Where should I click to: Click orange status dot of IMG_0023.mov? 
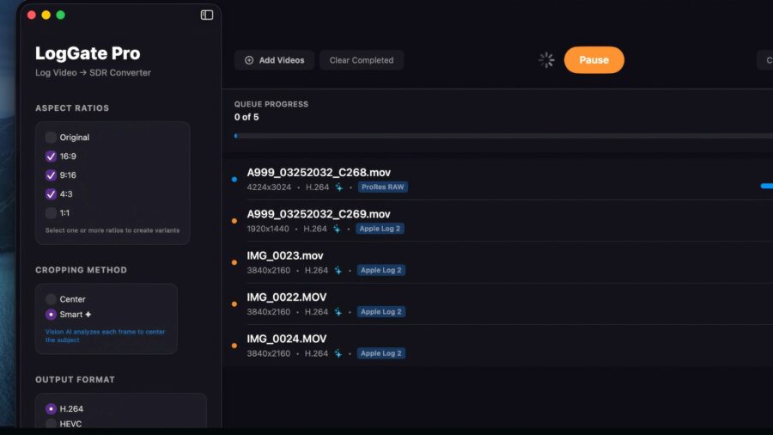[234, 262]
